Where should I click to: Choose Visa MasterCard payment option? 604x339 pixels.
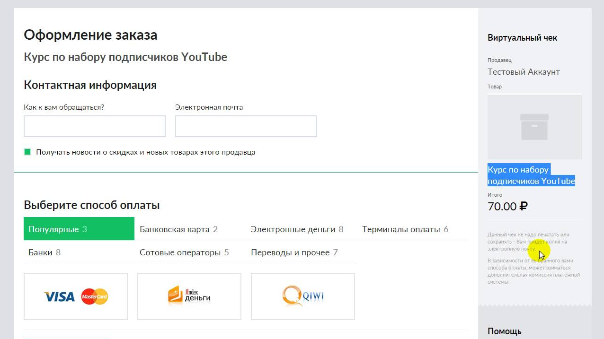coord(76,296)
